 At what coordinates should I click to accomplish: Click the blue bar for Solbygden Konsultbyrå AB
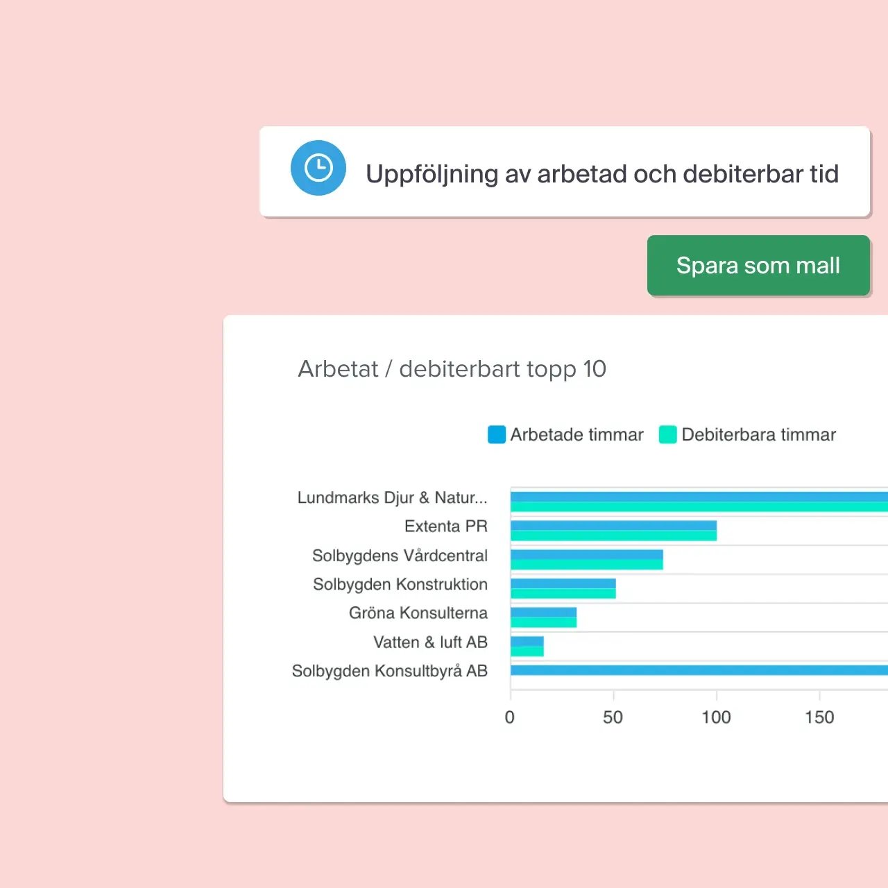pos(694,670)
